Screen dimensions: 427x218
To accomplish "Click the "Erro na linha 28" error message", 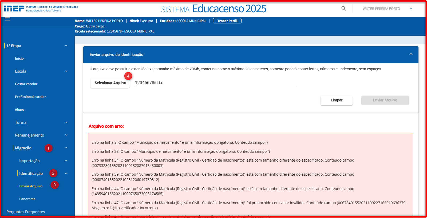I will coord(181,151).
